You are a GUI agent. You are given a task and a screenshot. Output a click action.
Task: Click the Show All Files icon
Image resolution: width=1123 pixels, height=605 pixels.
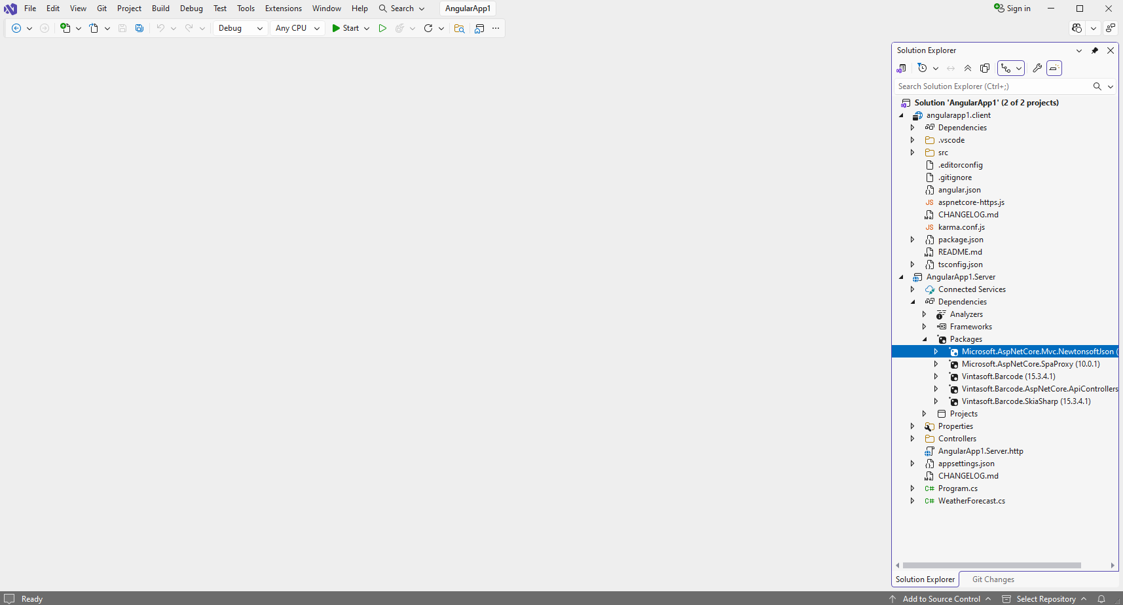(x=985, y=68)
